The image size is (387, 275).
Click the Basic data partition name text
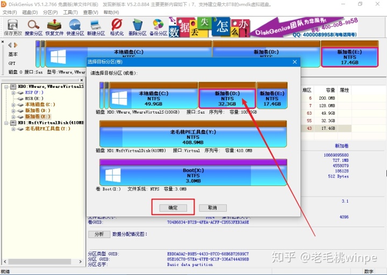coord(190,265)
